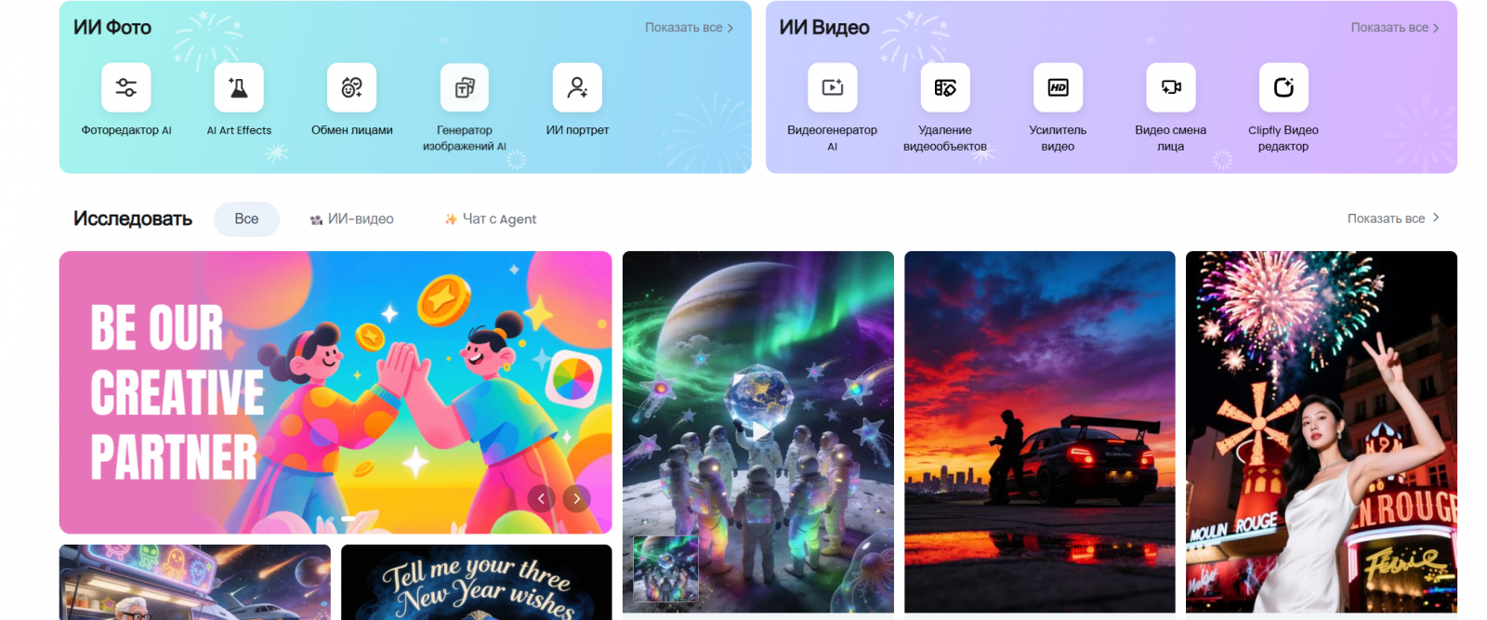This screenshot has width=1487, height=620.
Task: Select the Все filter tab
Action: (x=246, y=219)
